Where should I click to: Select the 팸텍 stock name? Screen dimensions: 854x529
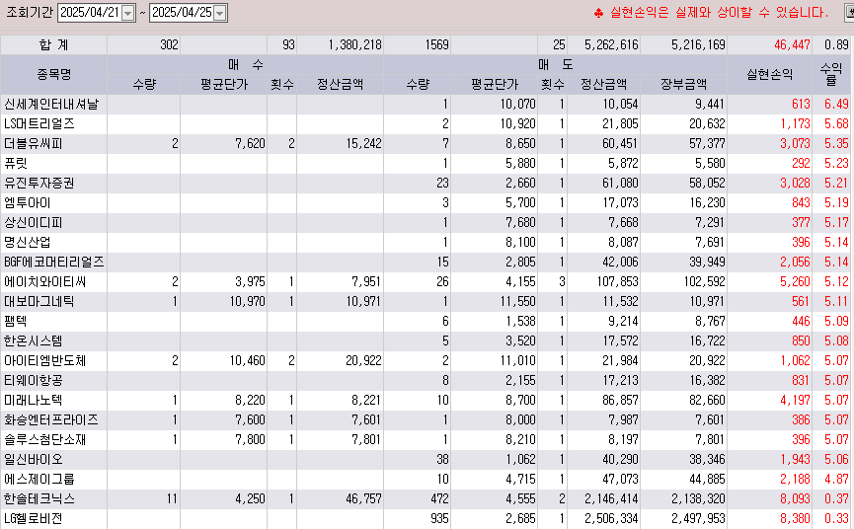(15, 321)
